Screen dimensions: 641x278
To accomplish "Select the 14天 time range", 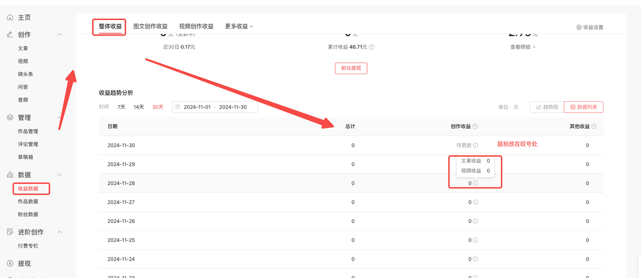I will (x=139, y=107).
